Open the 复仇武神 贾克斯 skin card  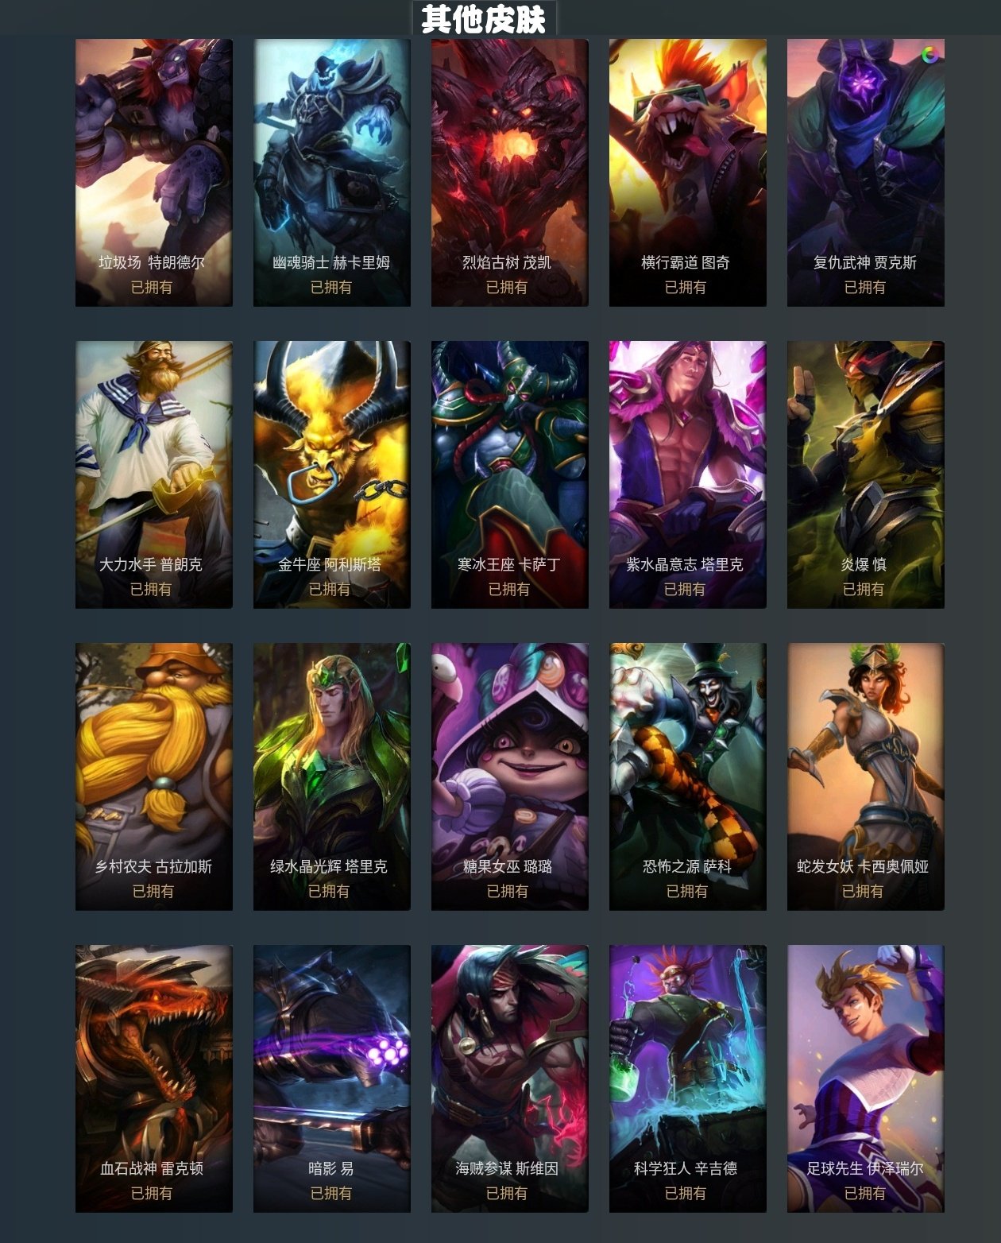tap(866, 172)
